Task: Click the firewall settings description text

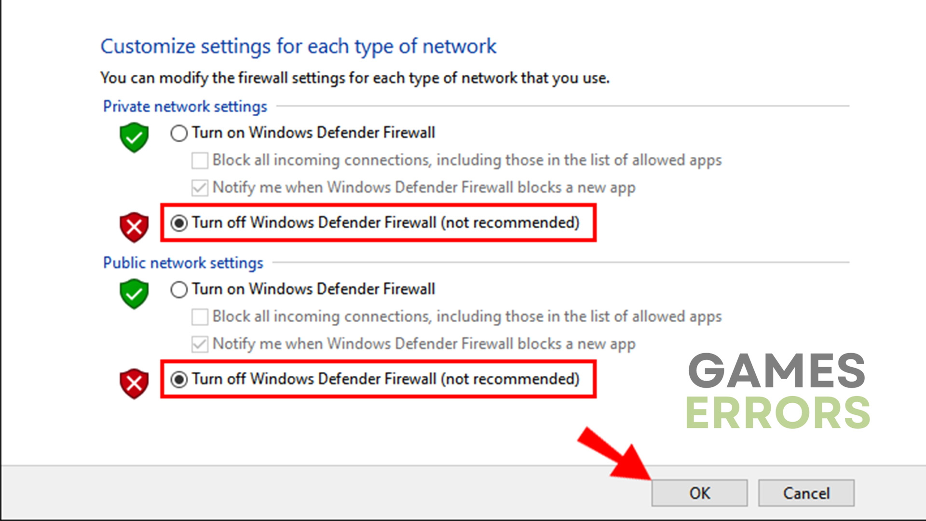Action: 355,78
